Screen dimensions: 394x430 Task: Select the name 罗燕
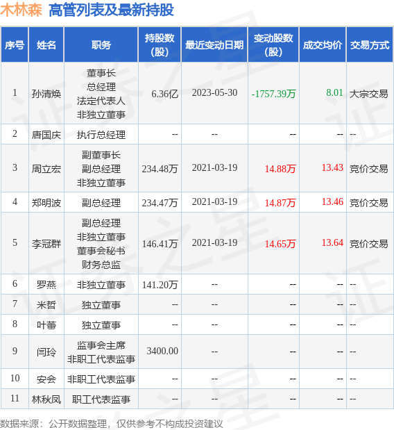coord(46,285)
